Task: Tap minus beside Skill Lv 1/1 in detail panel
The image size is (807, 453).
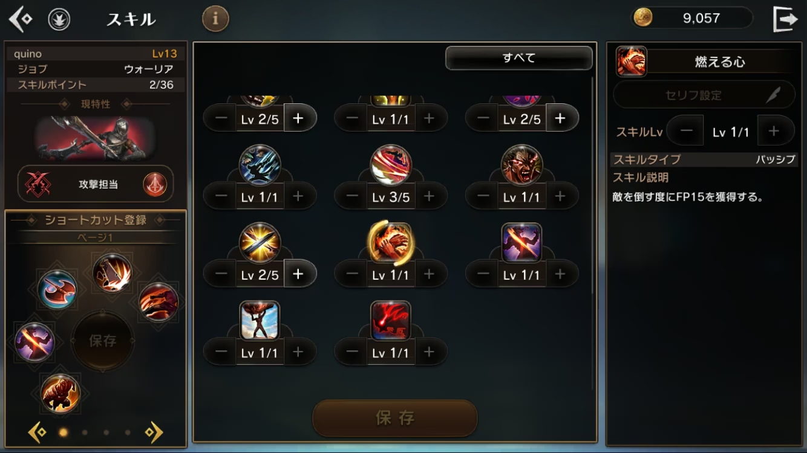Action: coord(686,130)
